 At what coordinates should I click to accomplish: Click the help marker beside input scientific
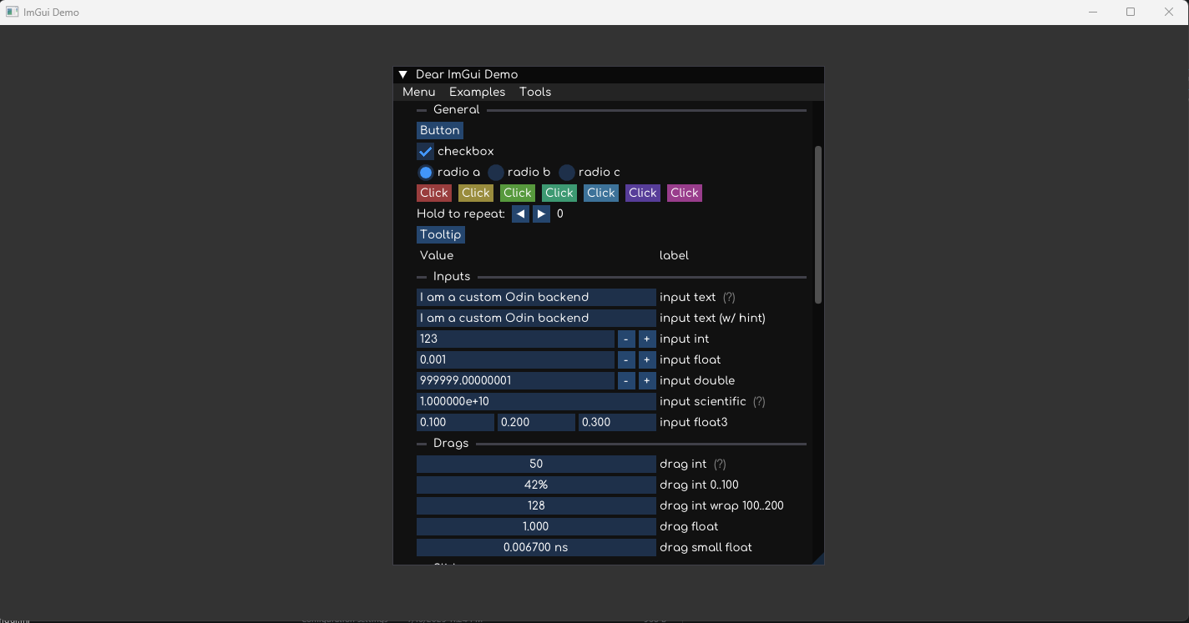point(759,401)
